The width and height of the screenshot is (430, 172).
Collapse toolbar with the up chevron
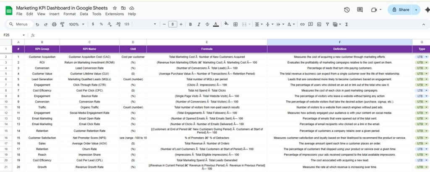[424, 24]
